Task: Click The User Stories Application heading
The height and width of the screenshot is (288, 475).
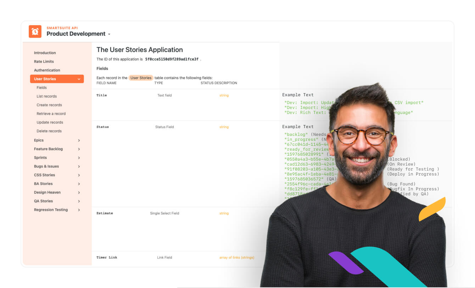Action: point(140,50)
